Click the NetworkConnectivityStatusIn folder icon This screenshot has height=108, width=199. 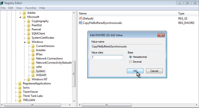click(33, 63)
